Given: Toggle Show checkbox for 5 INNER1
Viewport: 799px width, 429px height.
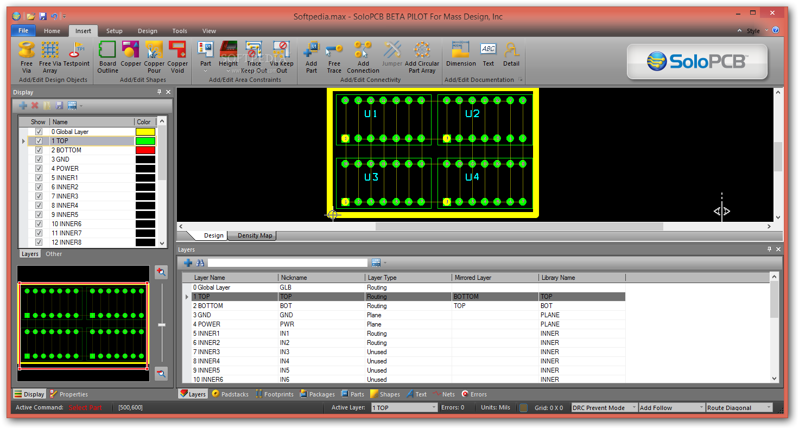Looking at the screenshot, I should 39,178.
